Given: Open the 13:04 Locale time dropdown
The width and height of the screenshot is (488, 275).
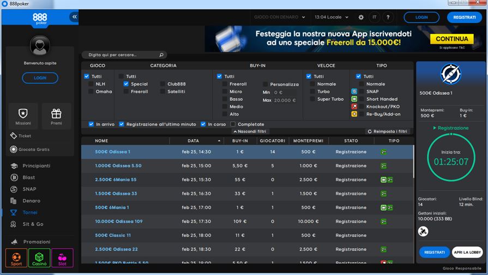Looking at the screenshot, I should click(x=332, y=17).
